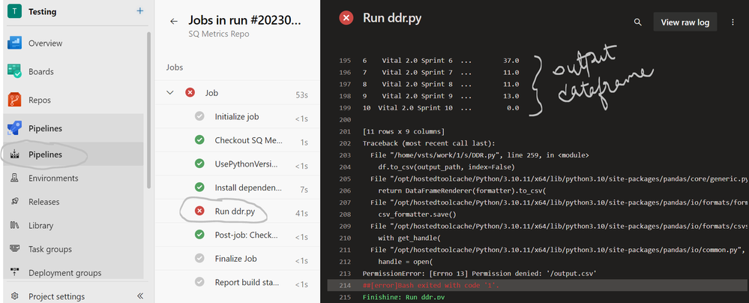Click the blue Pipelines rocket icon
This screenshot has width=749, height=303.
coord(15,128)
